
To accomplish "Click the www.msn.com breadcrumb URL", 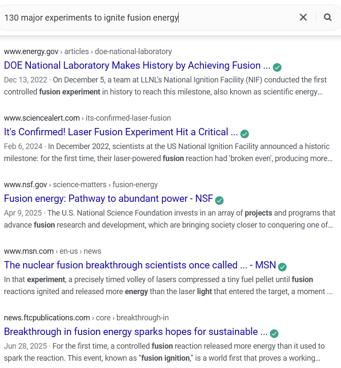I will tap(29, 251).
